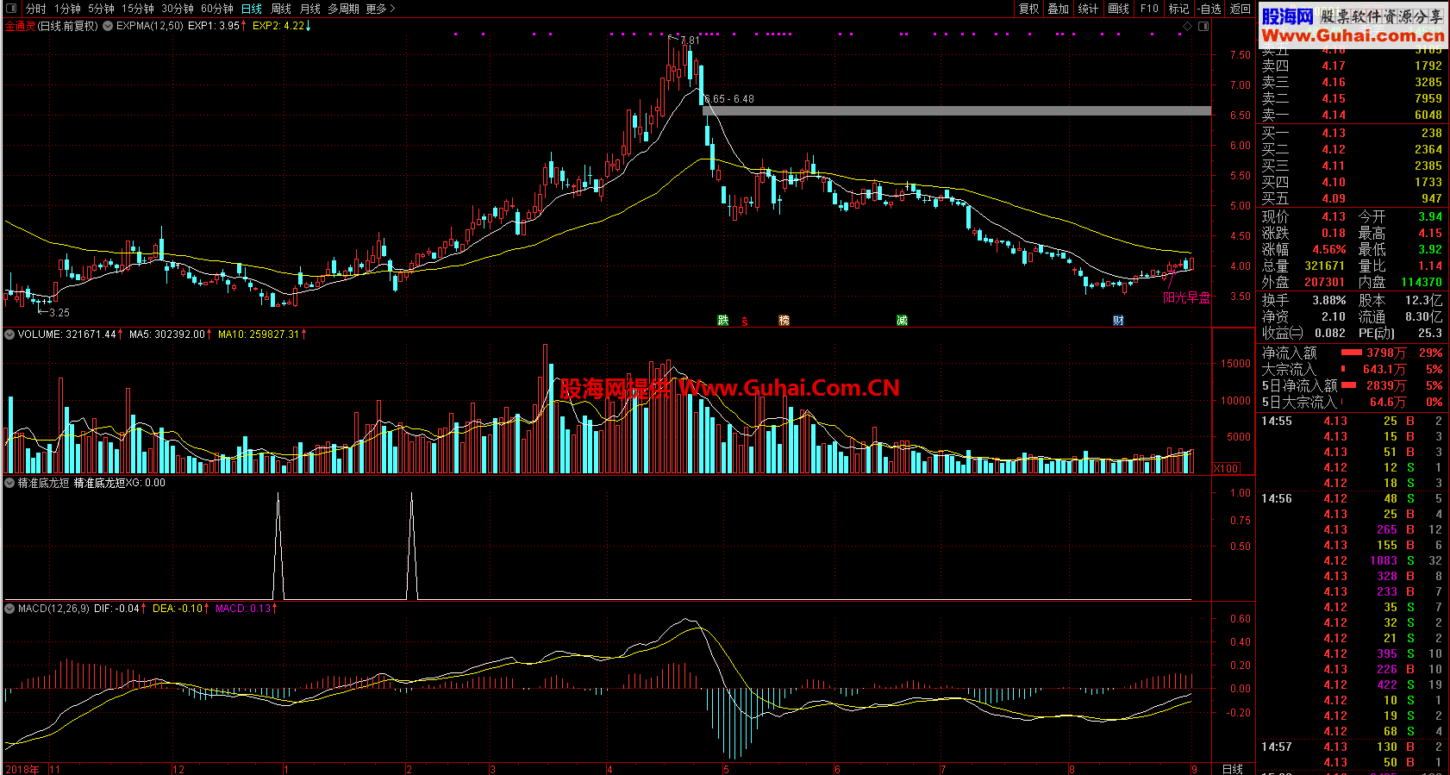
Task: Select the 买五 4.09 order row
Action: [x=1352, y=198]
